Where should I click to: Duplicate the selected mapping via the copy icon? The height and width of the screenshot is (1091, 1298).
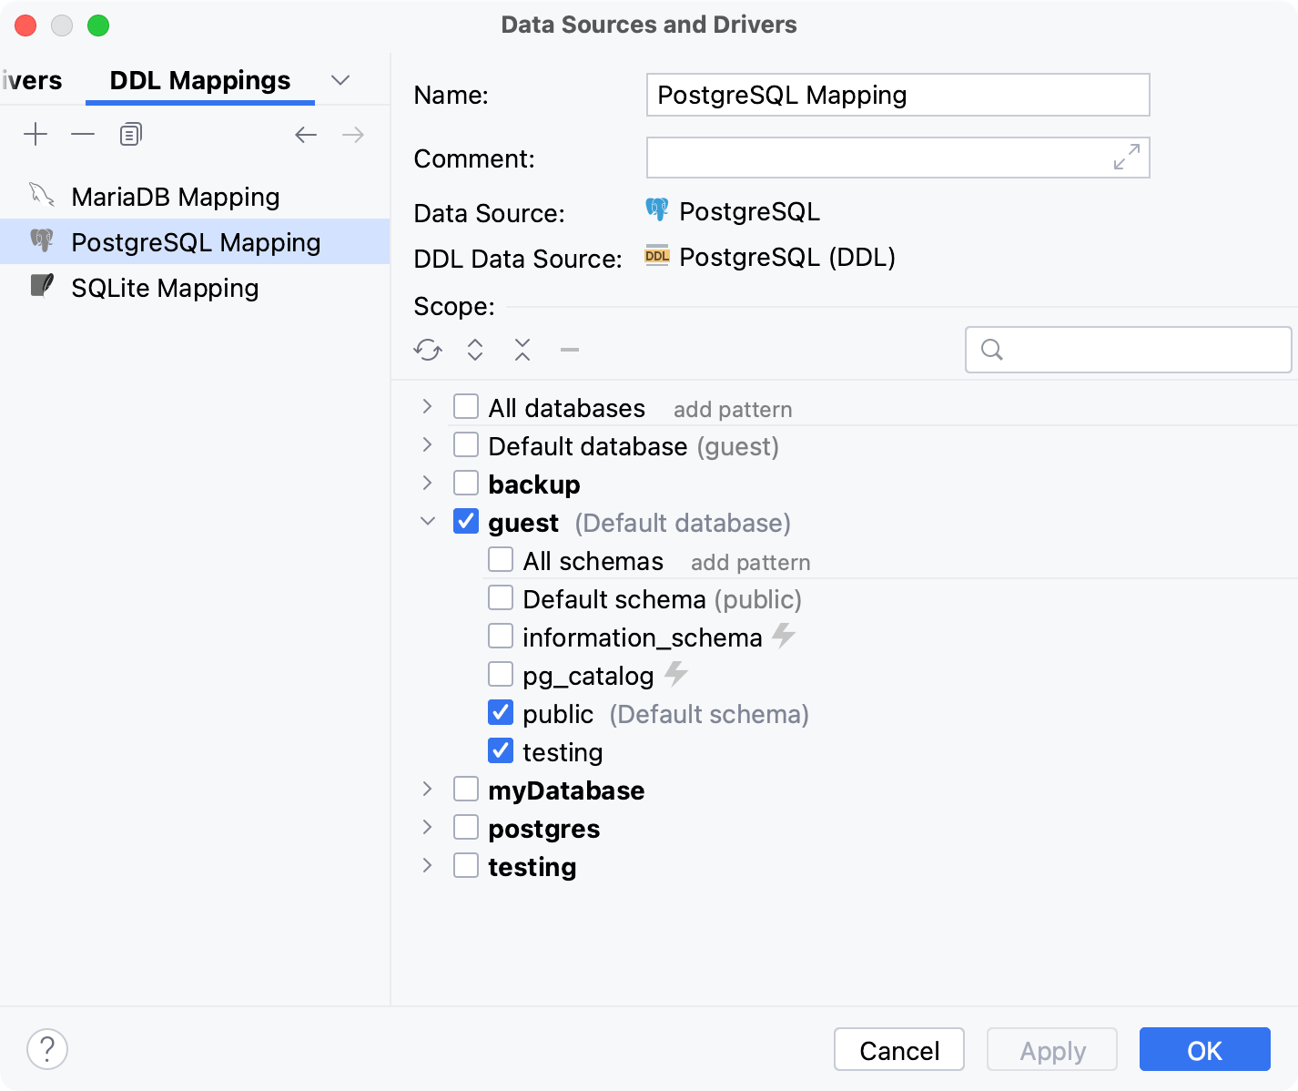(129, 134)
